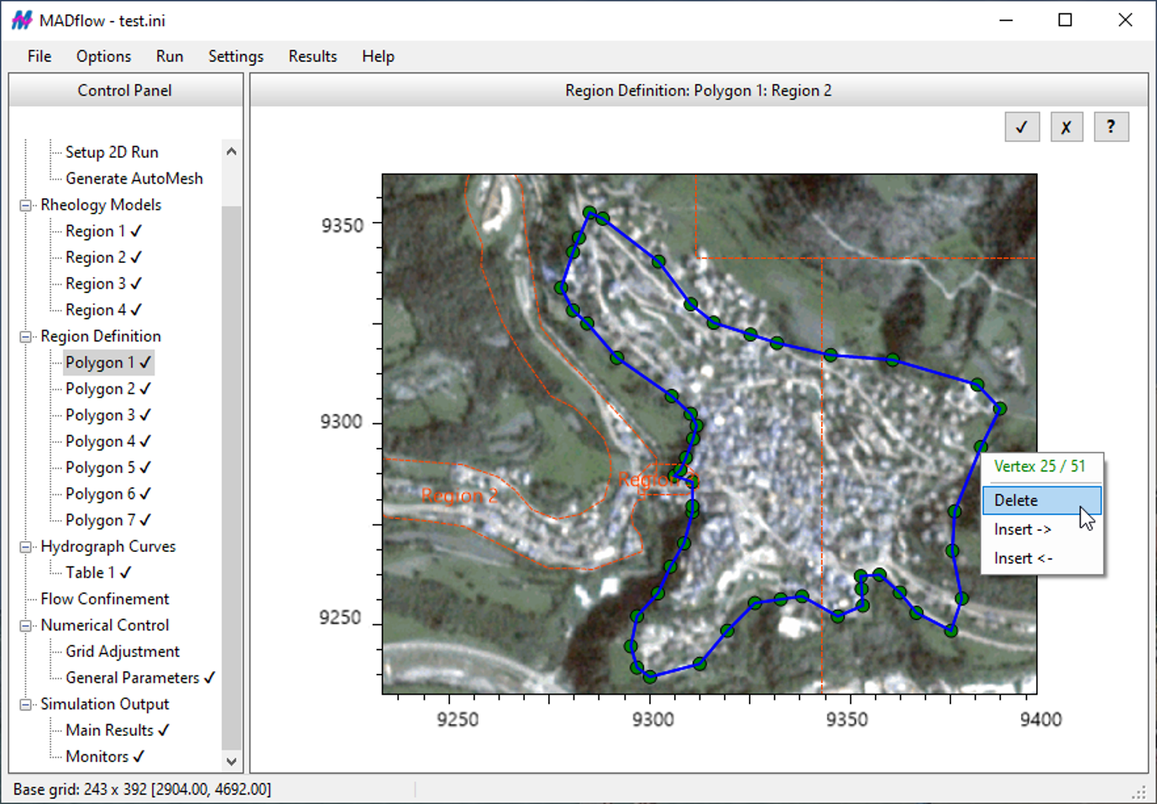Open help with the question mark button

[x=1111, y=127]
